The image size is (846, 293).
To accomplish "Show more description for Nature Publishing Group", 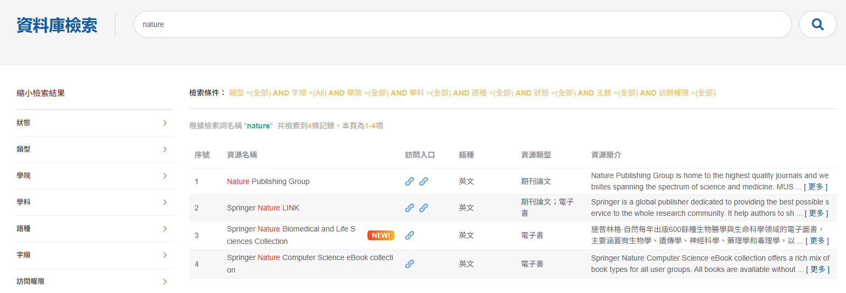I will click(816, 187).
